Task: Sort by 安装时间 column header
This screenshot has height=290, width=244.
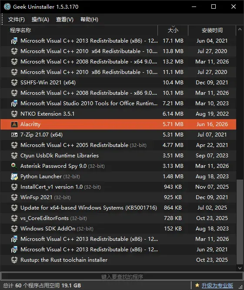Action: click(x=212, y=30)
